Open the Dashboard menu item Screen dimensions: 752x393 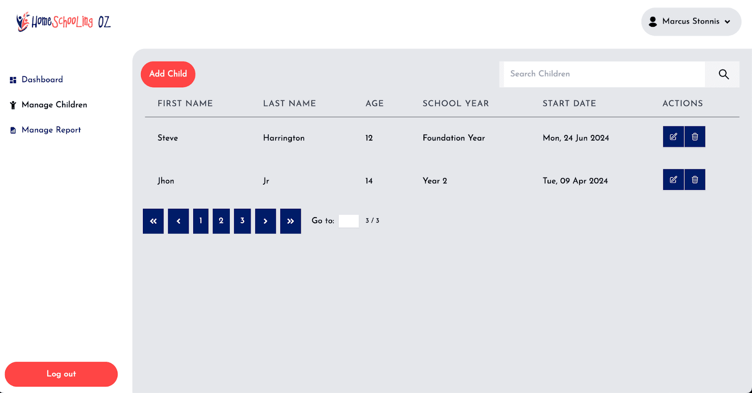click(x=42, y=80)
